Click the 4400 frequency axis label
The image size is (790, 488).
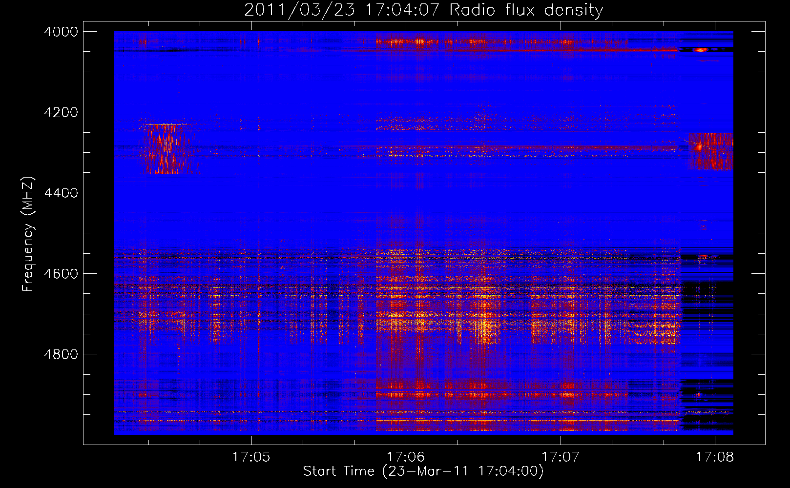pos(61,193)
